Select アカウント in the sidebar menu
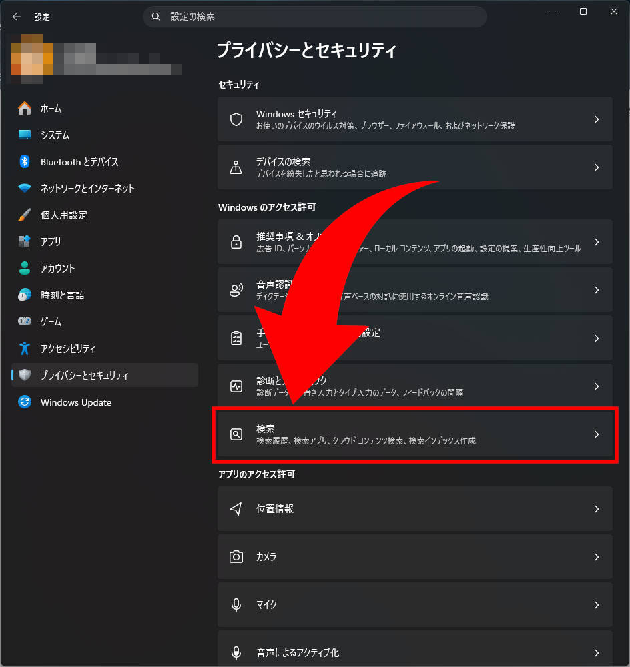The width and height of the screenshot is (630, 667). [x=57, y=268]
